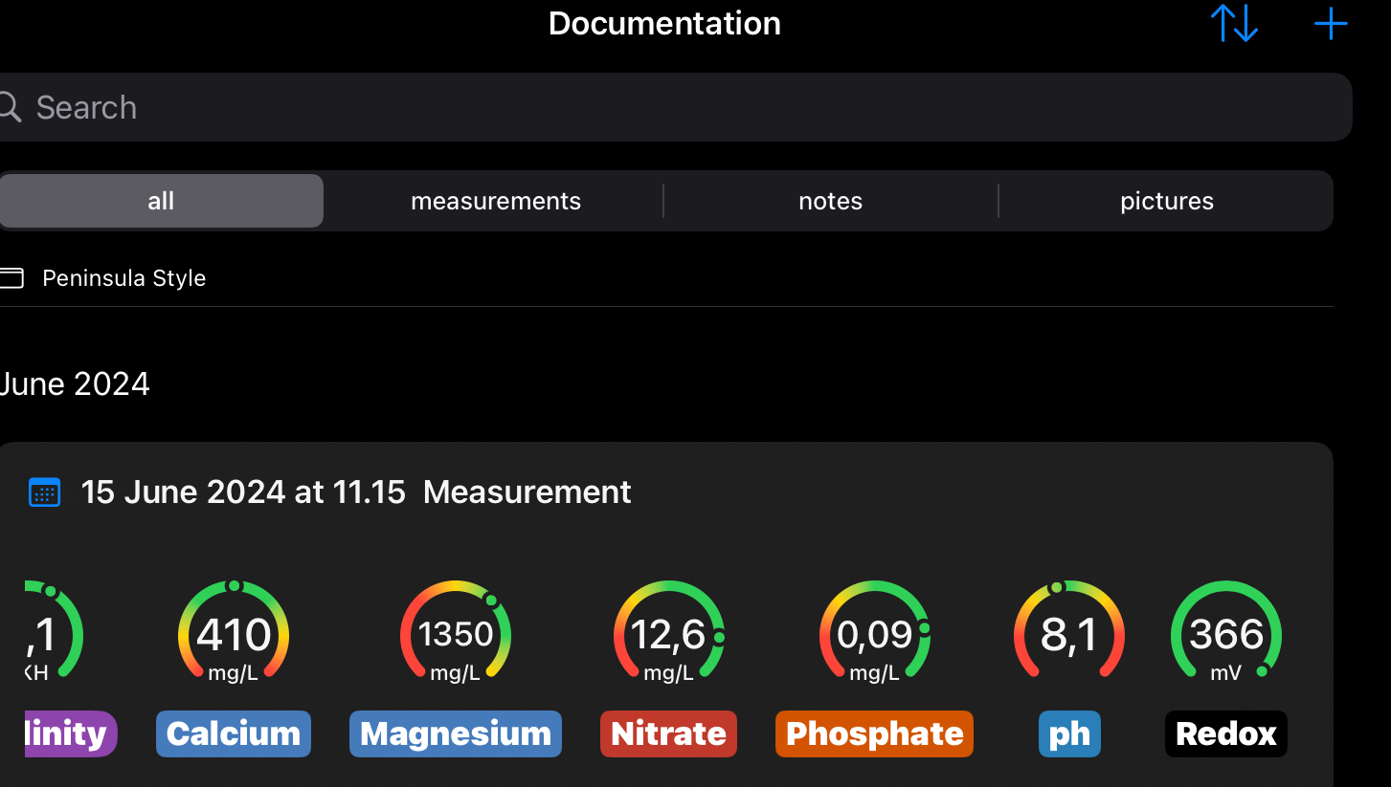Image resolution: width=1391 pixels, height=787 pixels.
Task: Click the red Nitrate label
Action: [x=668, y=733]
